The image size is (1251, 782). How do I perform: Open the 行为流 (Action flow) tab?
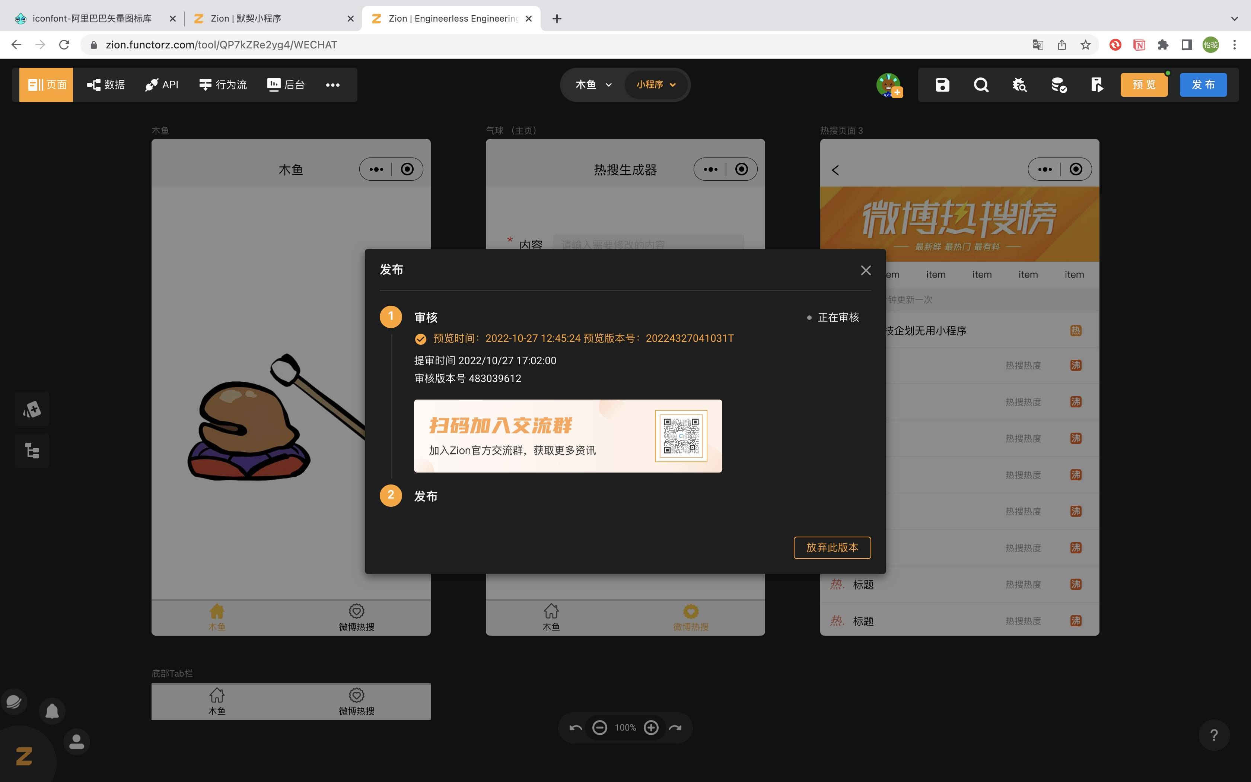pyautogui.click(x=223, y=85)
